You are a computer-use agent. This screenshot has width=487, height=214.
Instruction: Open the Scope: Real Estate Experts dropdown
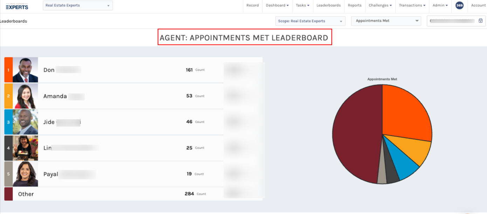click(x=310, y=21)
